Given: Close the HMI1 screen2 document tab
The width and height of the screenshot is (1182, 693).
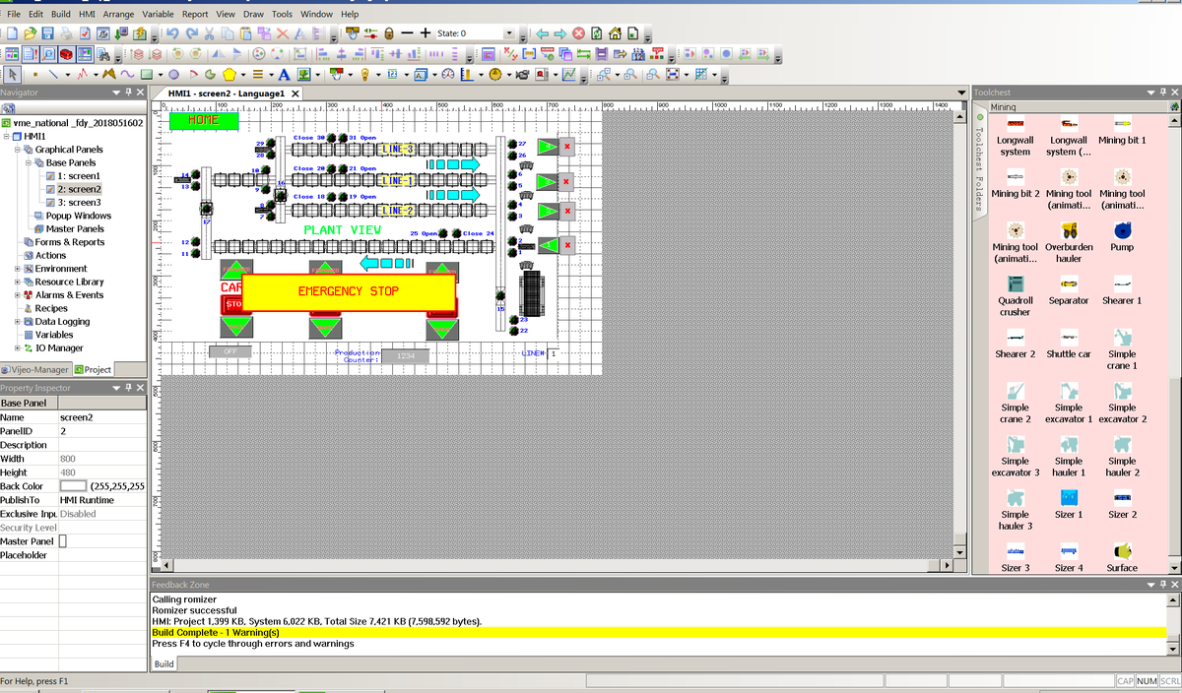Looking at the screenshot, I should tap(295, 94).
